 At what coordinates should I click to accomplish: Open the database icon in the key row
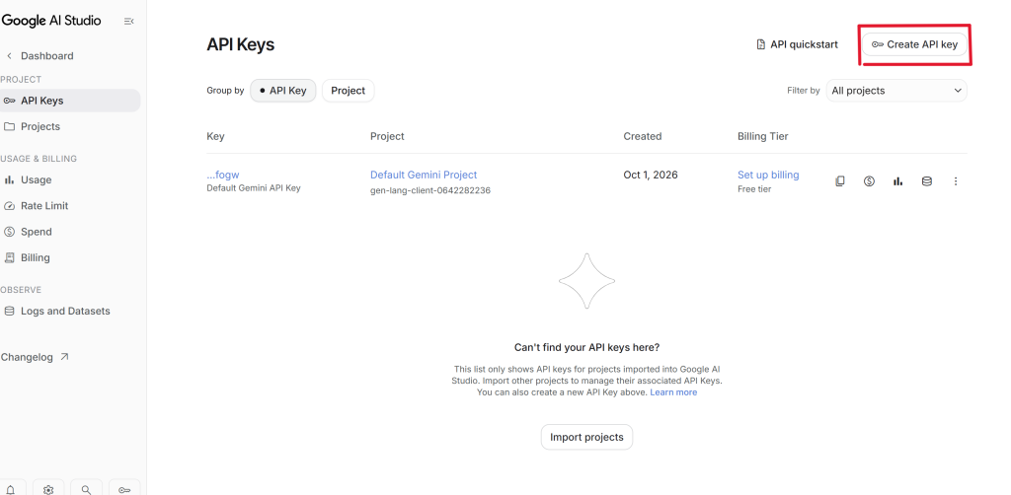pos(926,181)
